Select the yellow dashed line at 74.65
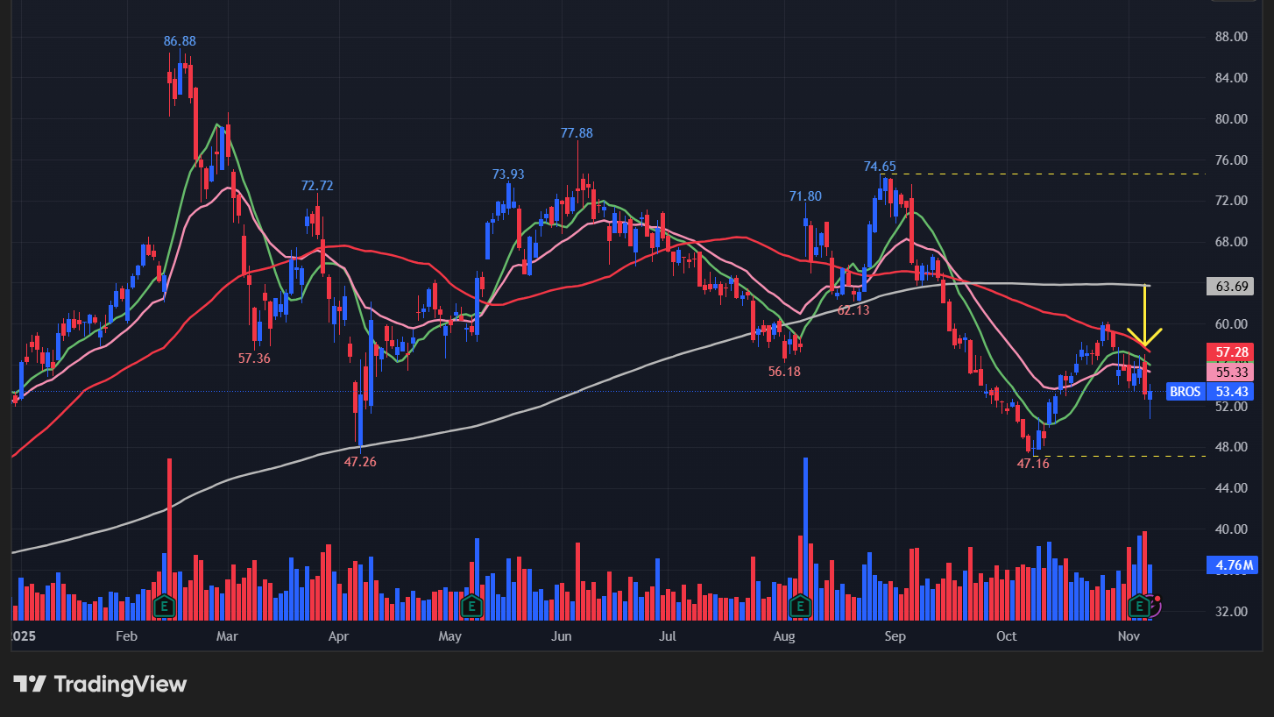The height and width of the screenshot is (717, 1274). (x=1051, y=174)
